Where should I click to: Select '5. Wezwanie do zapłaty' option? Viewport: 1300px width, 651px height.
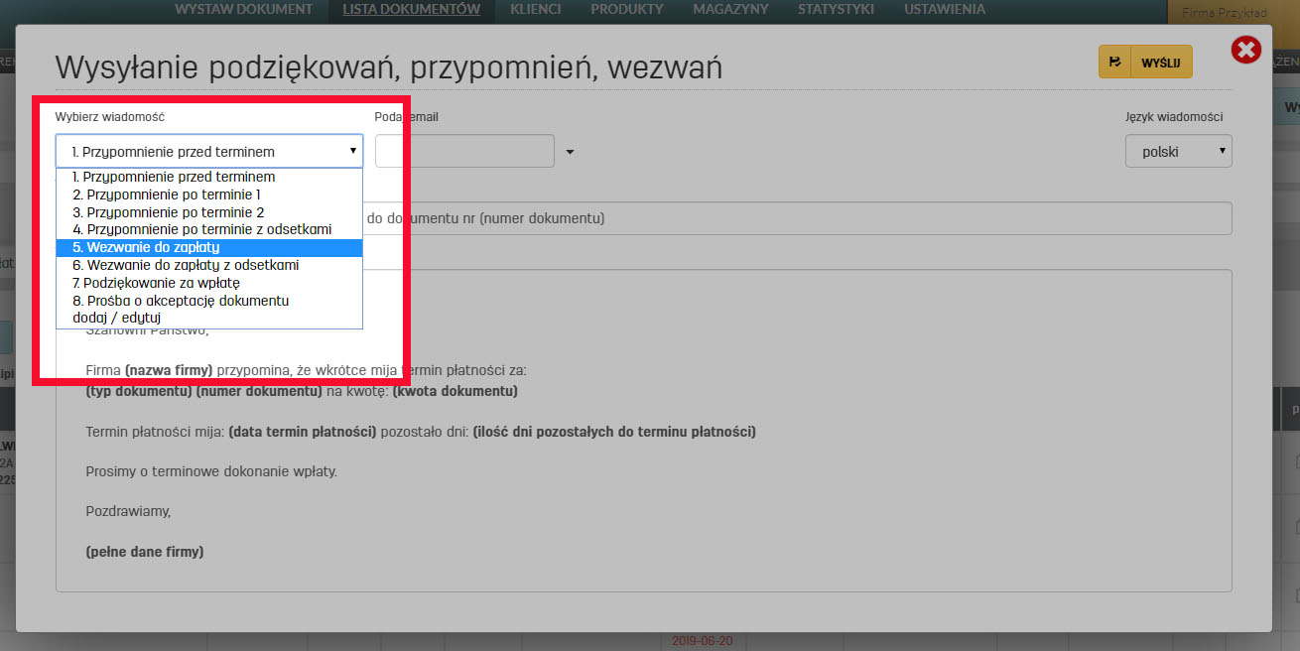coord(146,247)
